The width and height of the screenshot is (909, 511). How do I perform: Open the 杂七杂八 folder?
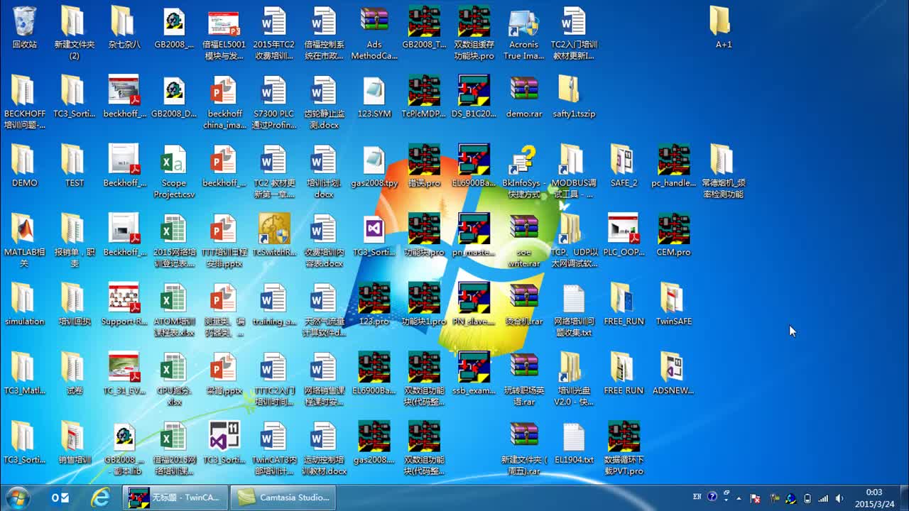124,28
